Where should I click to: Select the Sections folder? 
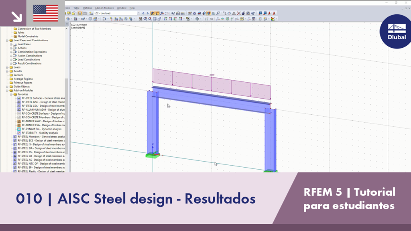pyautogui.click(x=18, y=75)
